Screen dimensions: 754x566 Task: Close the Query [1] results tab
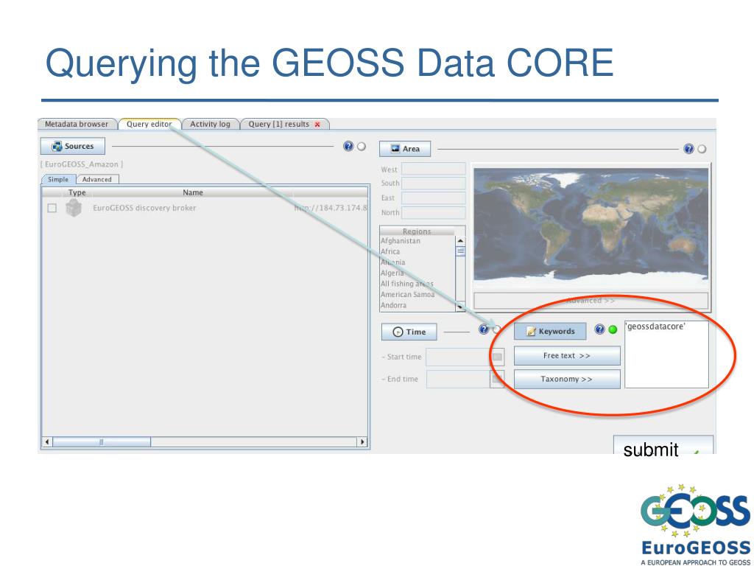[x=317, y=124]
